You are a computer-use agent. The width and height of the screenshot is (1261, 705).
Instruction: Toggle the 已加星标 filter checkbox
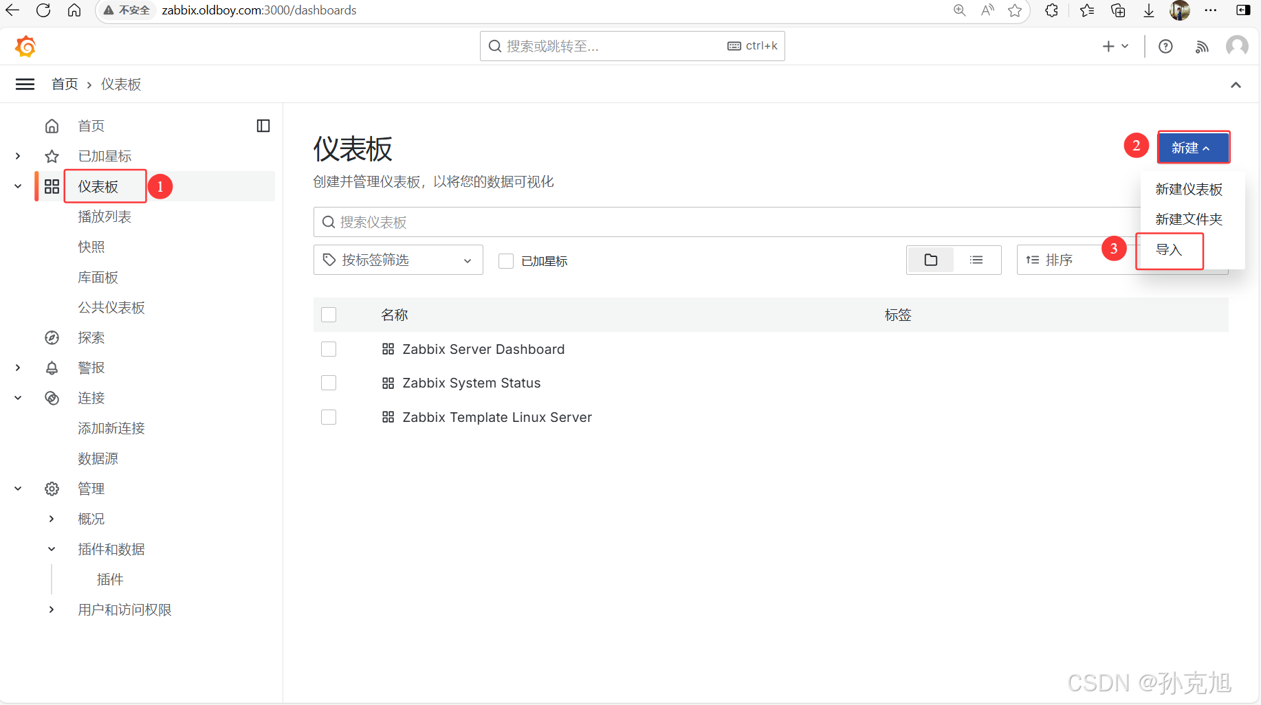[506, 261]
